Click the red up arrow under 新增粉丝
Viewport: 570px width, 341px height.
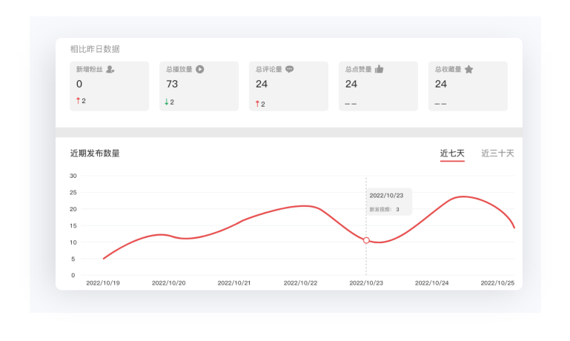click(x=78, y=101)
